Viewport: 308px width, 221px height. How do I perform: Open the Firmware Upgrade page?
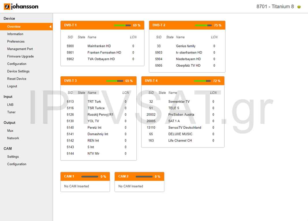pos(20,56)
